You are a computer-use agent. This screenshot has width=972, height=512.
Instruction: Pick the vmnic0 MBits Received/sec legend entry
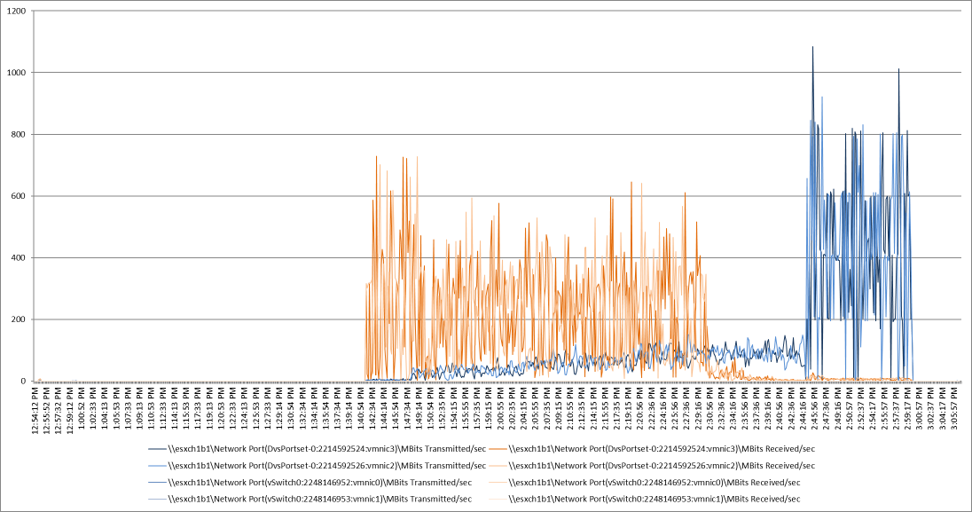coord(645,482)
